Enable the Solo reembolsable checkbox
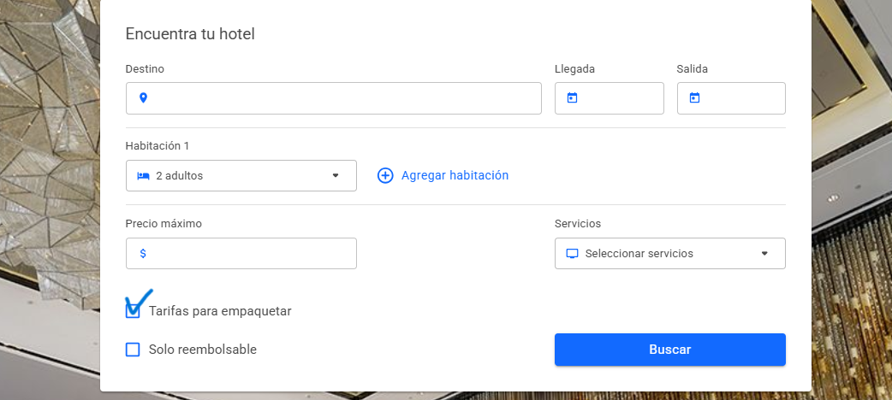 coord(133,350)
